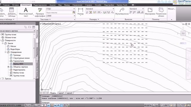
Task: Toggle the first drawing-aid status bar button
Action: (x=26, y=105)
